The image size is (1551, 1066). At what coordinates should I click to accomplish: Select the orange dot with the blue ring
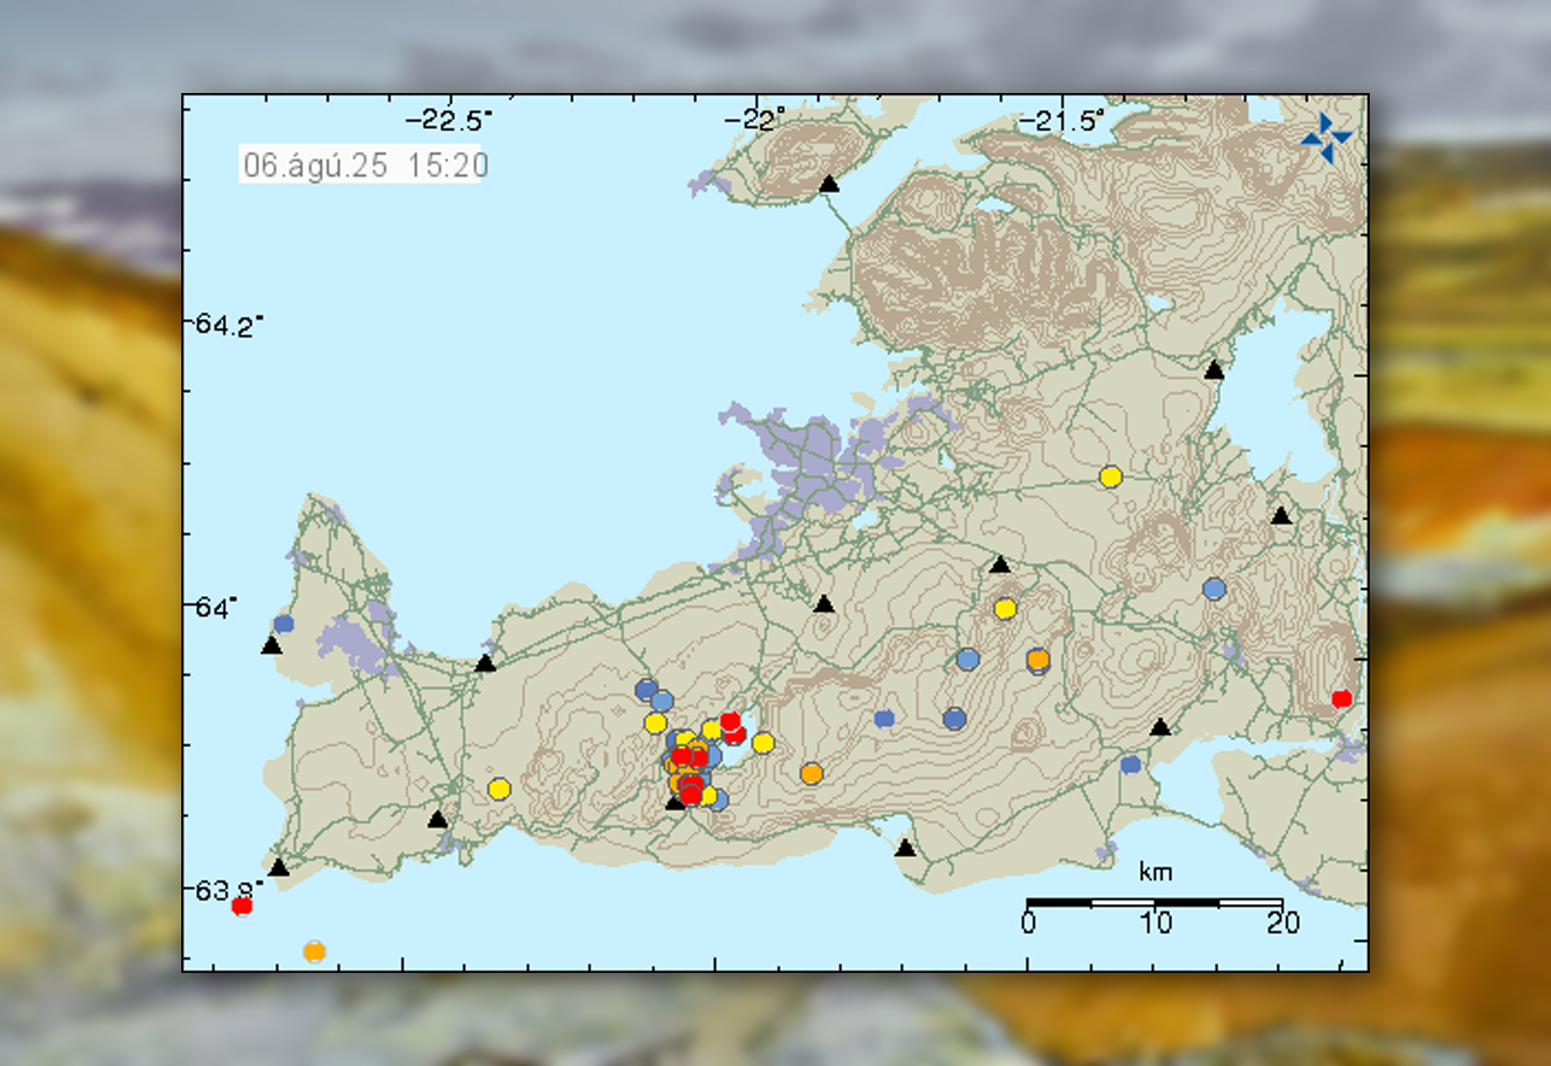click(x=1038, y=661)
